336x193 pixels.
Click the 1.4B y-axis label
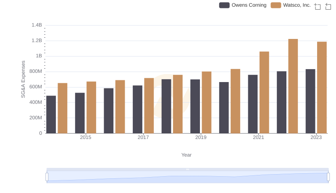pyautogui.click(x=37, y=25)
